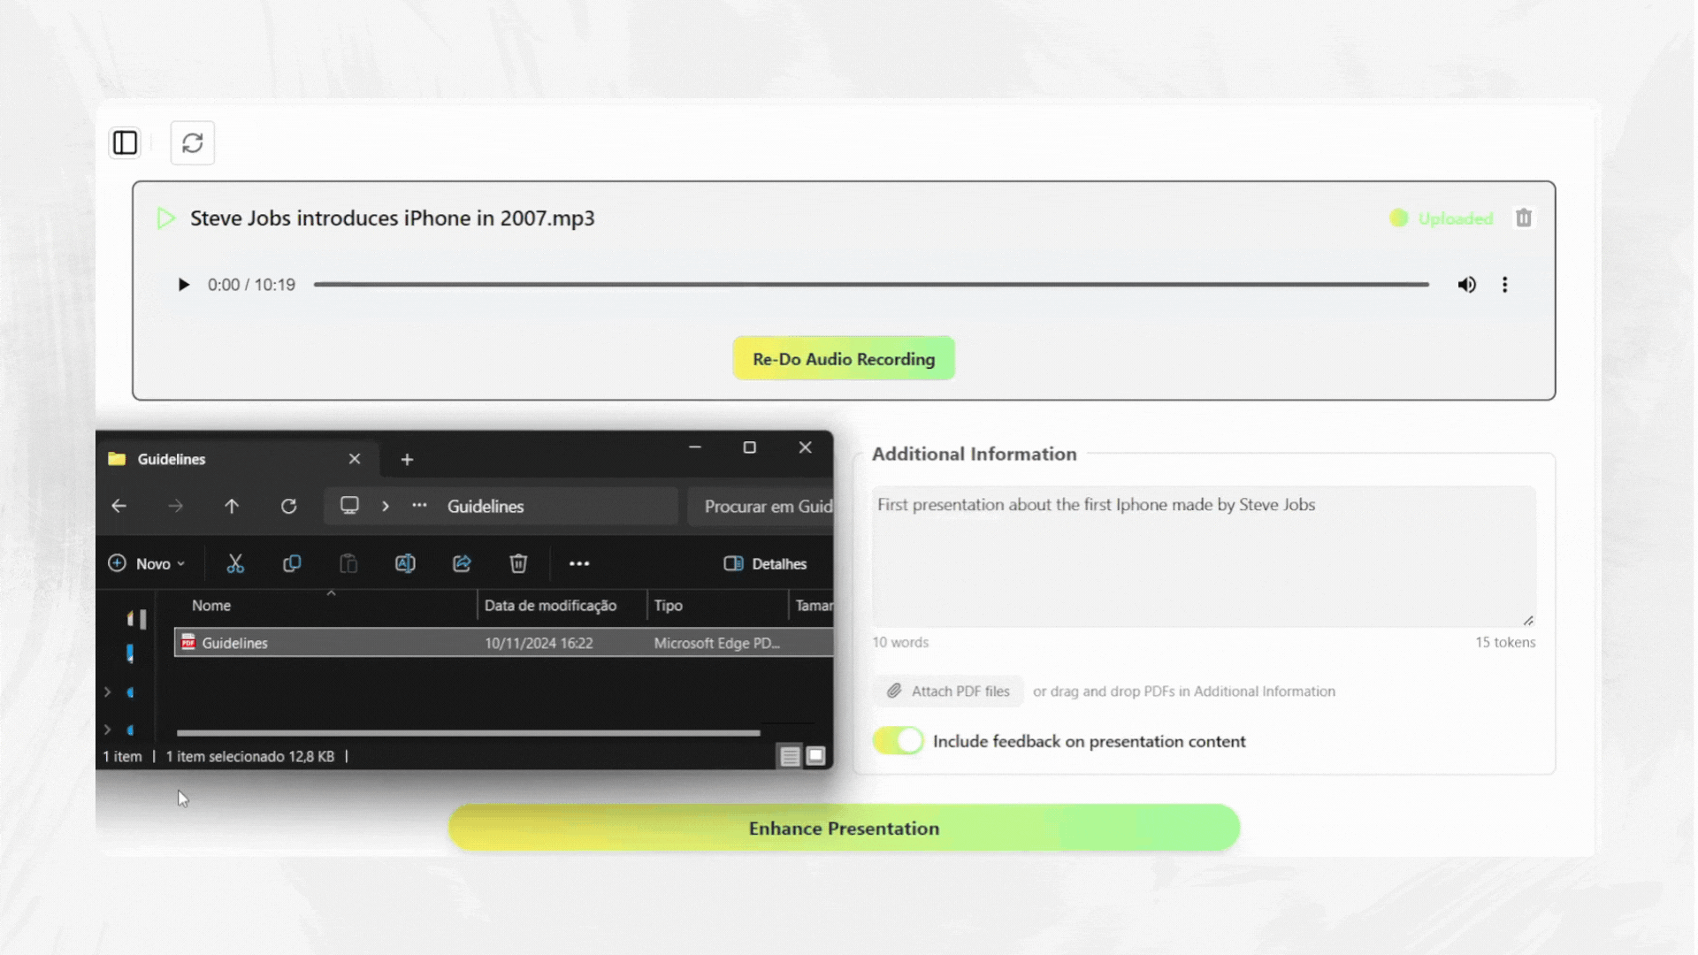Click the Paste clipboard icon
This screenshot has height=955, width=1698.
[x=348, y=563]
